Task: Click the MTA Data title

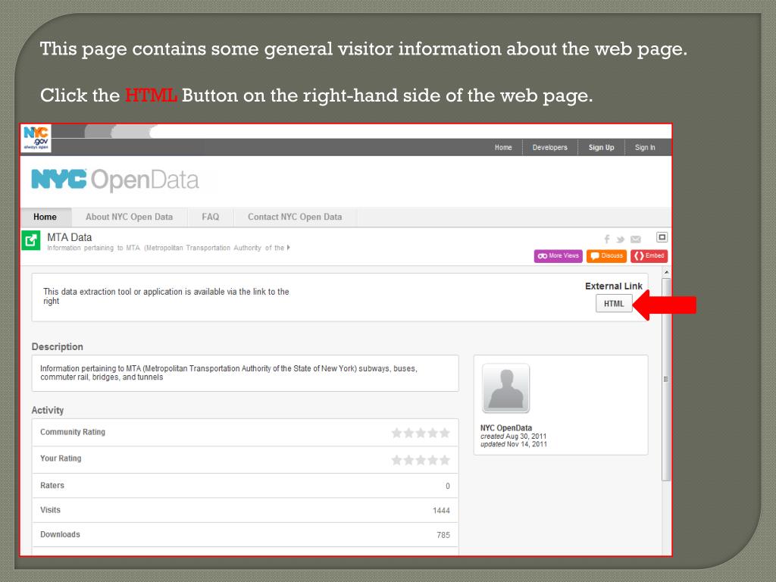Action: coord(69,237)
